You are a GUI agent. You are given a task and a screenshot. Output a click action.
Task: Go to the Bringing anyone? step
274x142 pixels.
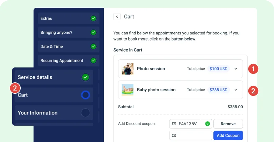pyautogui.click(x=68, y=33)
